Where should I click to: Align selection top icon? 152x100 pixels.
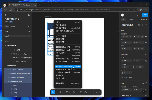pyautogui.click(x=135, y=37)
